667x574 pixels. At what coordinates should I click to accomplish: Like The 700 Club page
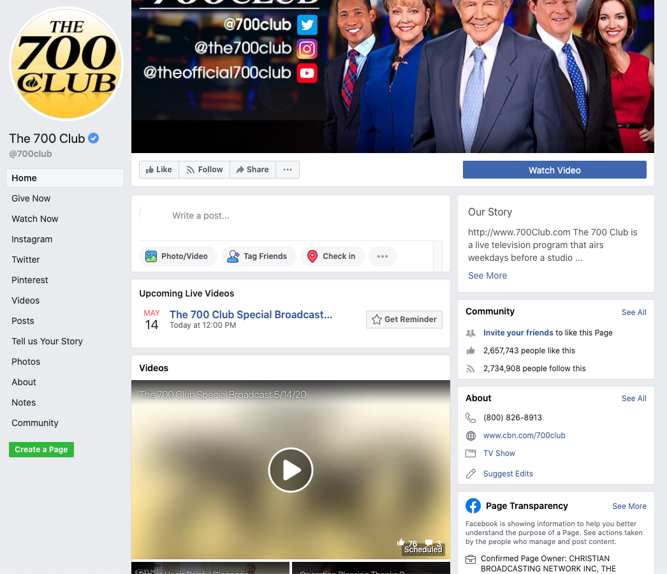click(x=159, y=170)
